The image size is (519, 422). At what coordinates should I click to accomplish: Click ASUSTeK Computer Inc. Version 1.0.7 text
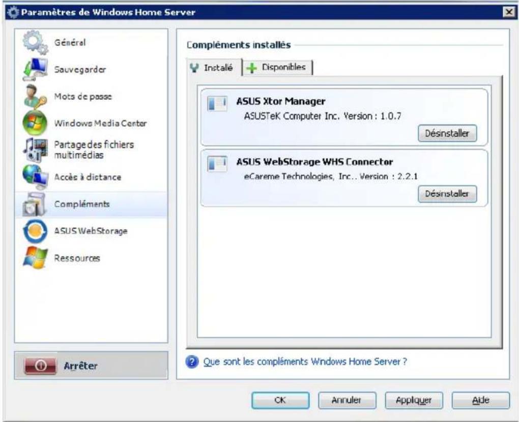point(323,116)
